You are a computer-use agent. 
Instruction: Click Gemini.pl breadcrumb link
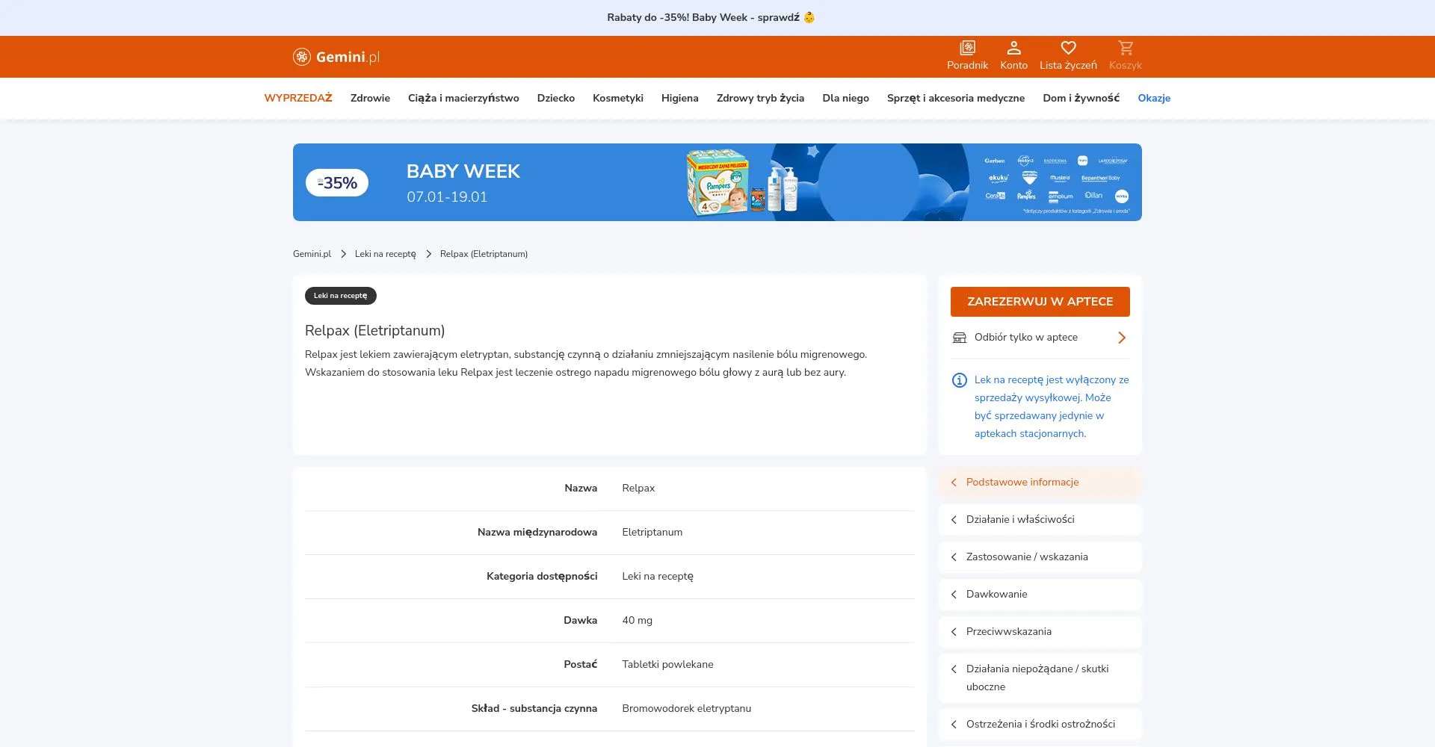(x=312, y=254)
